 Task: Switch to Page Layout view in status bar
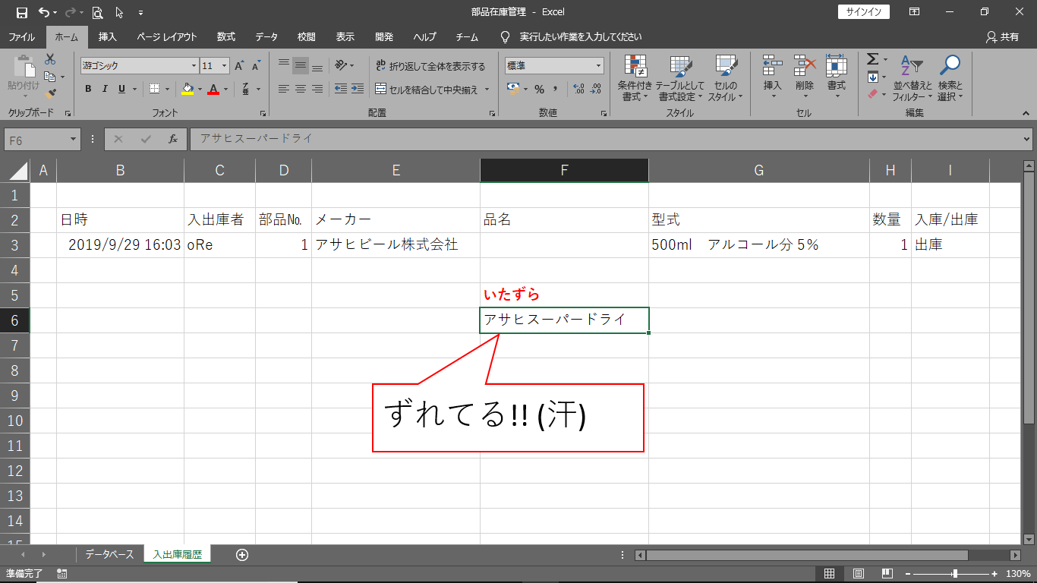click(x=859, y=574)
